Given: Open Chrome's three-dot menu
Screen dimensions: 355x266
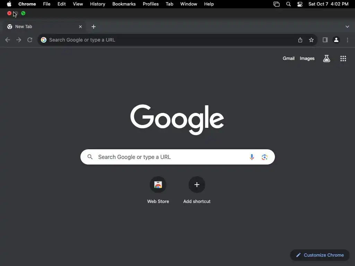Looking at the screenshot, I should click(x=347, y=40).
